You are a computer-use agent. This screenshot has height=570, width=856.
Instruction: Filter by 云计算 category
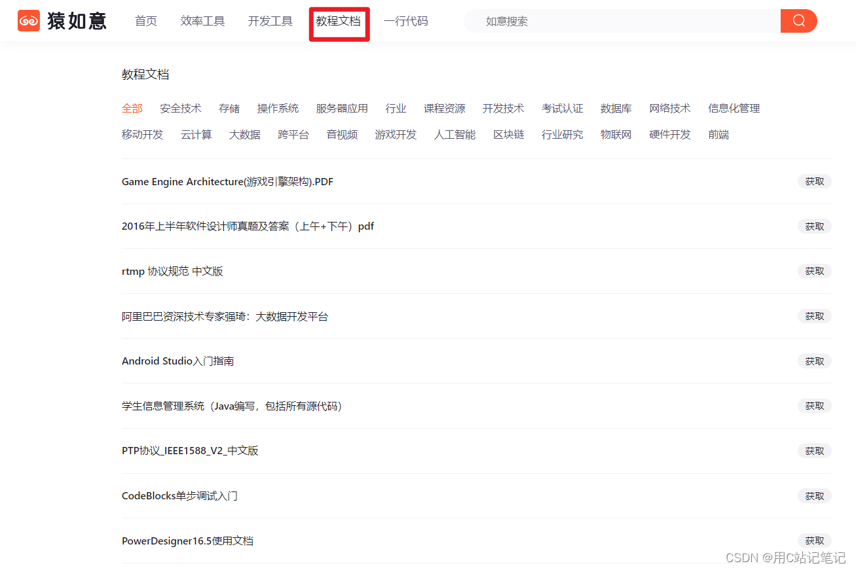click(x=196, y=135)
